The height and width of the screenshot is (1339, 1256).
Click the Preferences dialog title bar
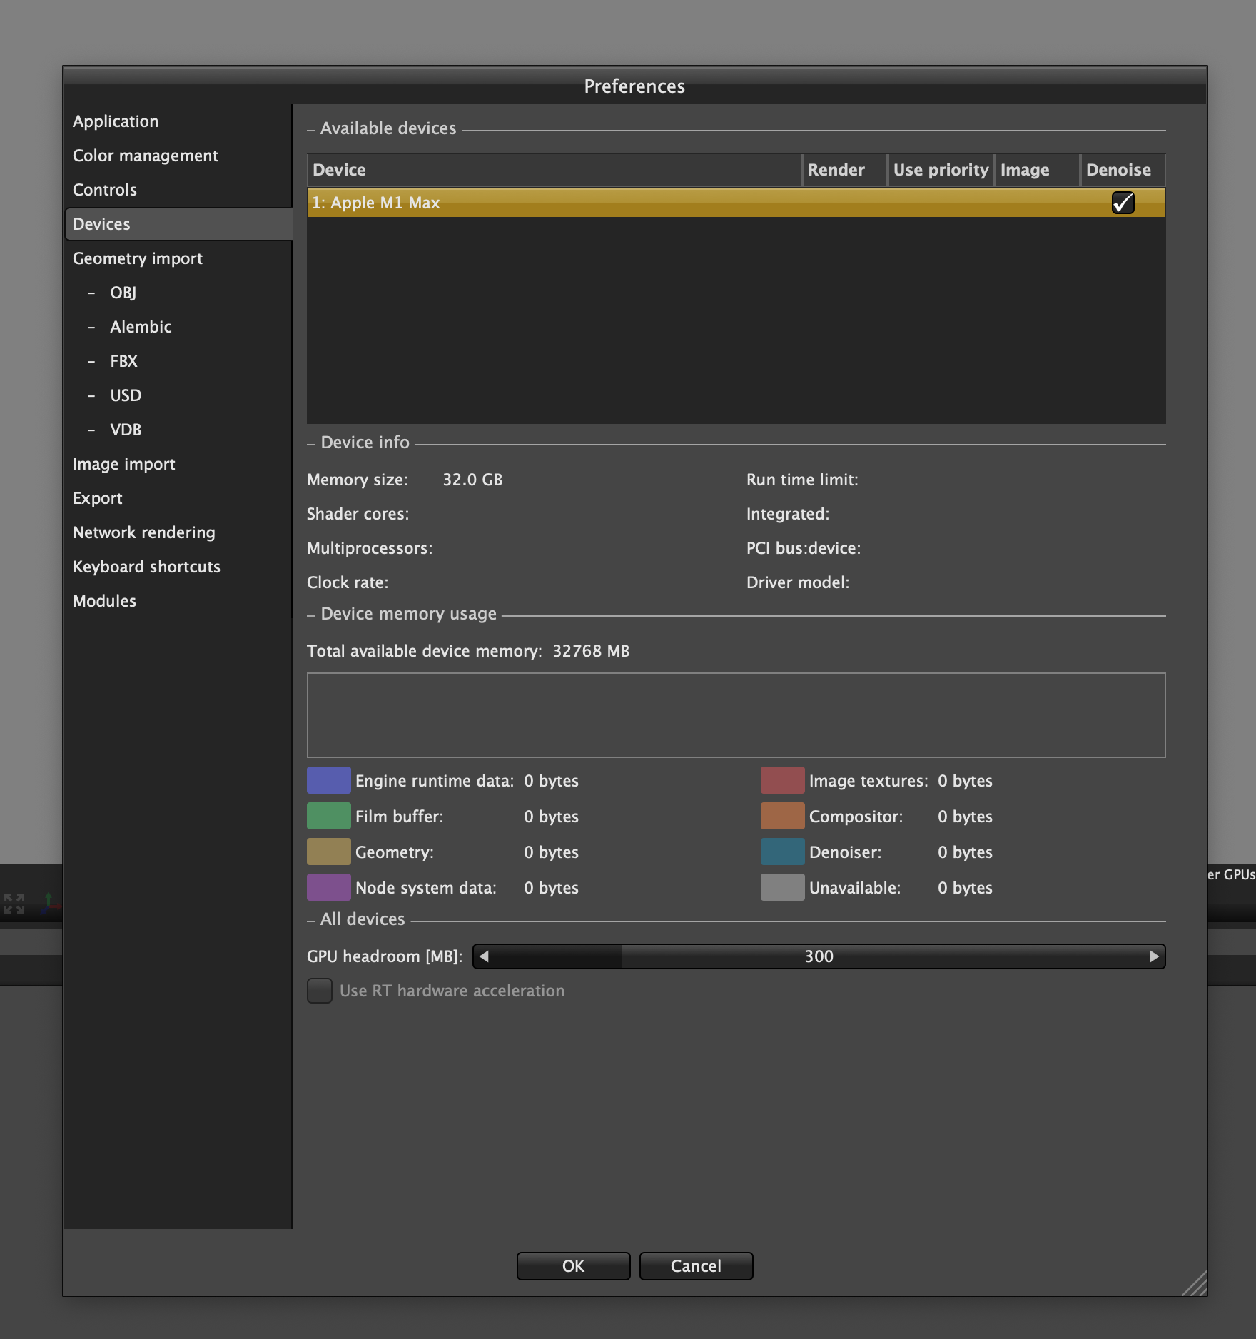(x=635, y=86)
